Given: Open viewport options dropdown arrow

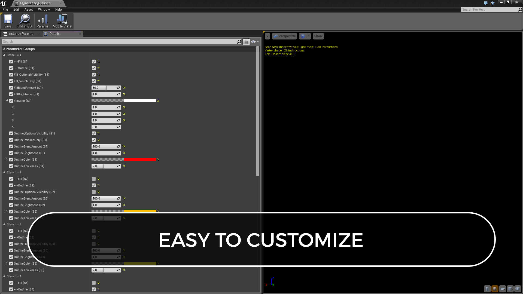Looking at the screenshot, I should coord(267,36).
